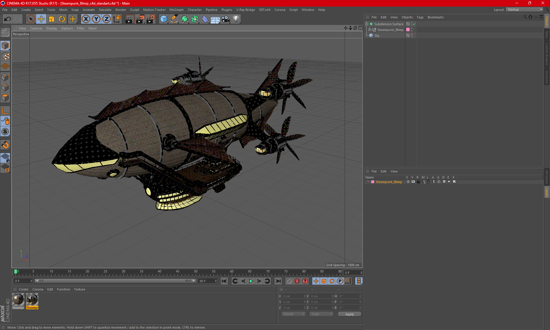This screenshot has width=550, height=330.
Task: Toggle layer solo dot for Steampunk_Blimp
Action: pyautogui.click(x=408, y=182)
